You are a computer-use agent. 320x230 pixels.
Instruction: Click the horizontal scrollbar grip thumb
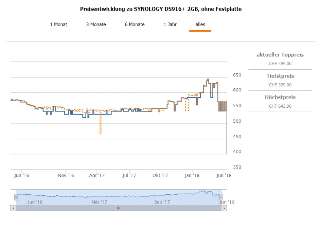118,208
